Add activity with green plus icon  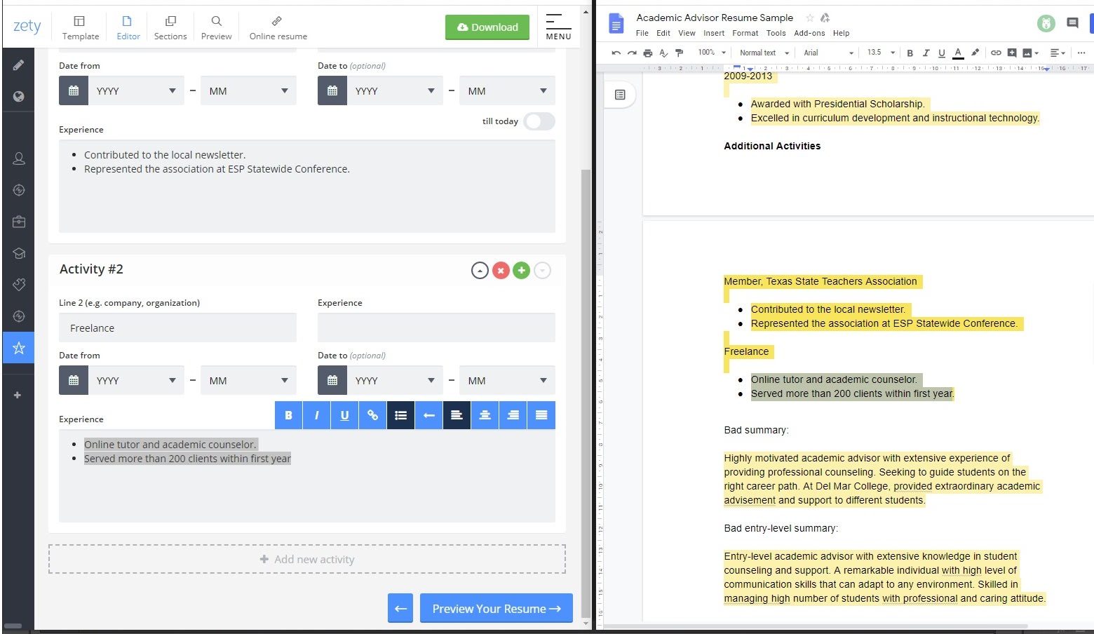tap(521, 271)
